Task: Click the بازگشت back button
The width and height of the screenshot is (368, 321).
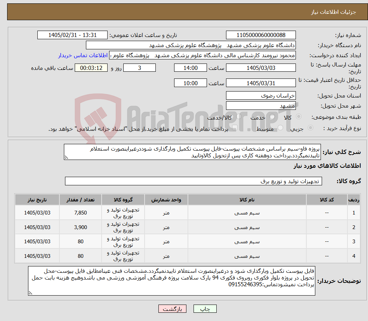Action: click(172, 309)
